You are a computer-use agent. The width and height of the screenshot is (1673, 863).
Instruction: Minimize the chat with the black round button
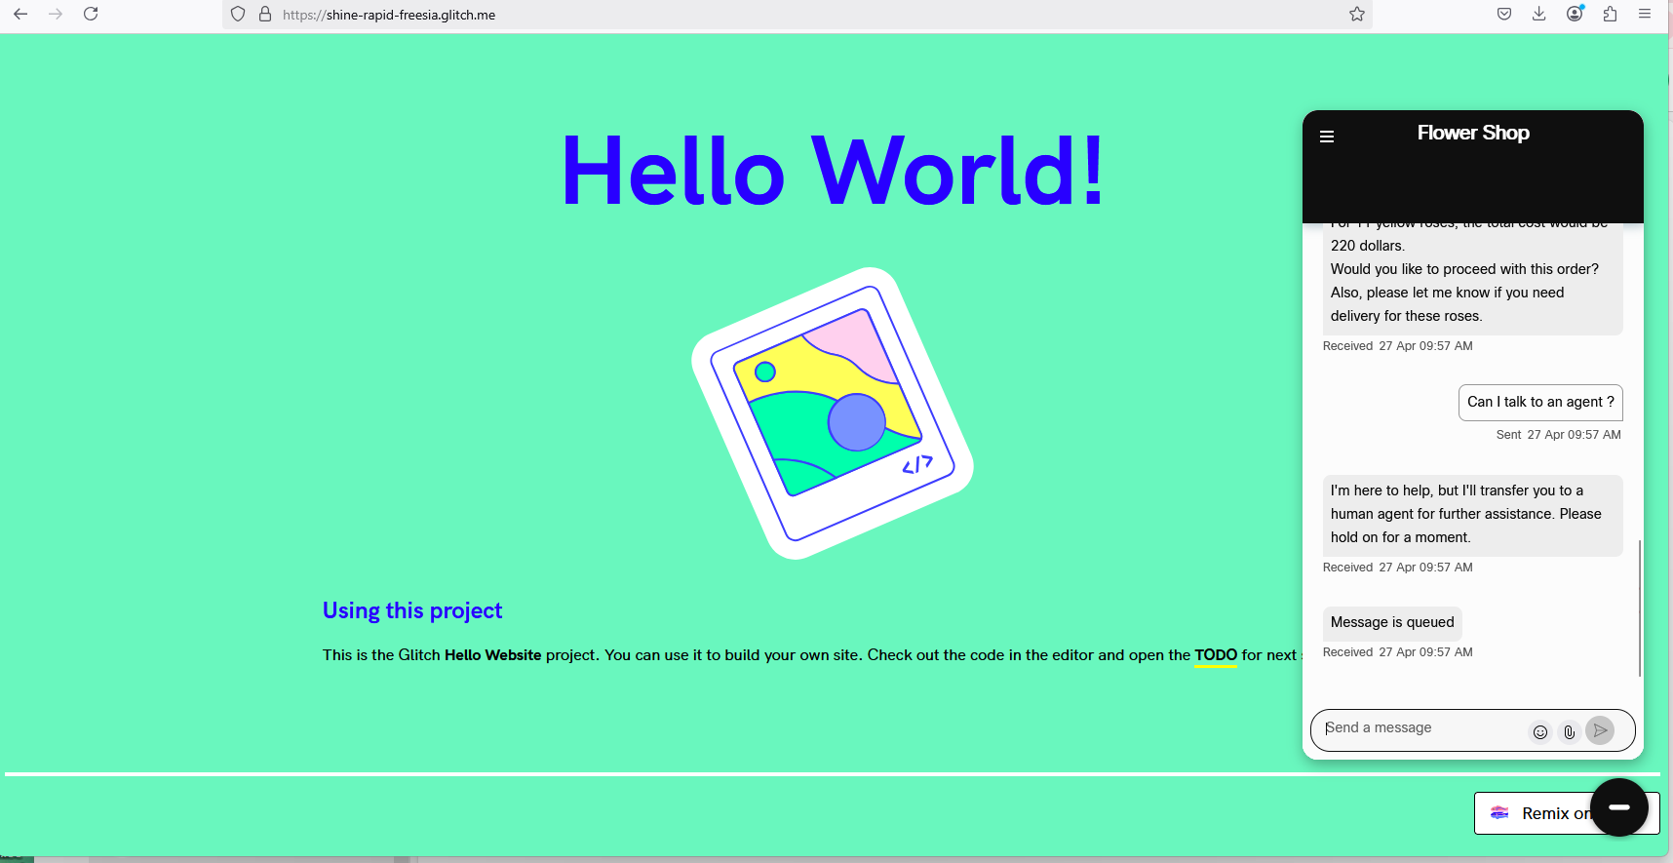point(1618,807)
